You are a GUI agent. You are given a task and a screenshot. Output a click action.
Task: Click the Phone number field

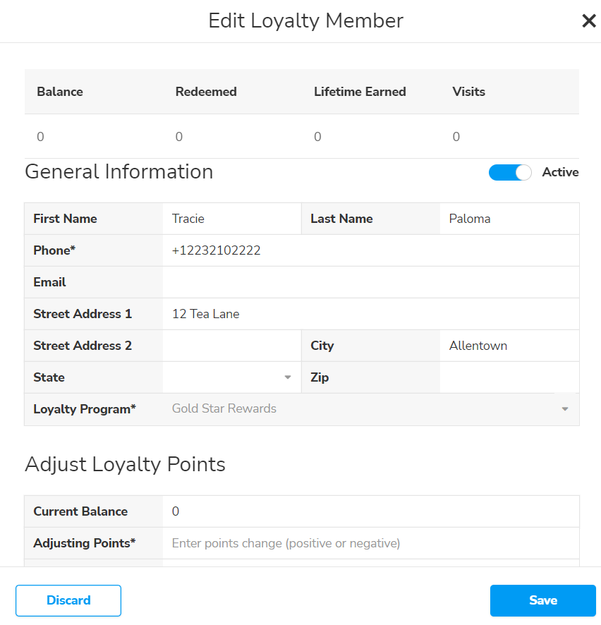click(x=370, y=250)
